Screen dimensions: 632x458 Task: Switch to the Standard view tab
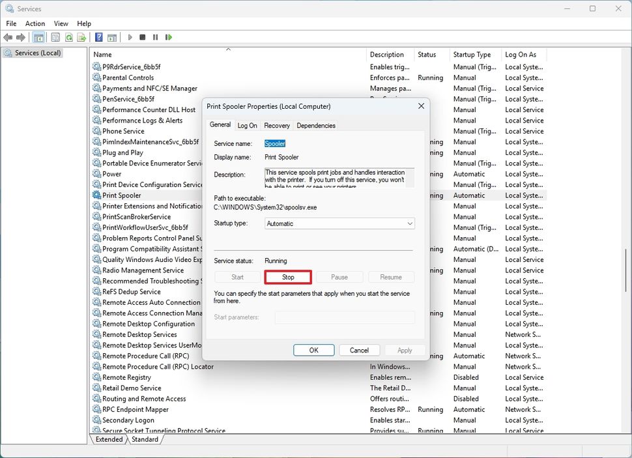click(145, 439)
